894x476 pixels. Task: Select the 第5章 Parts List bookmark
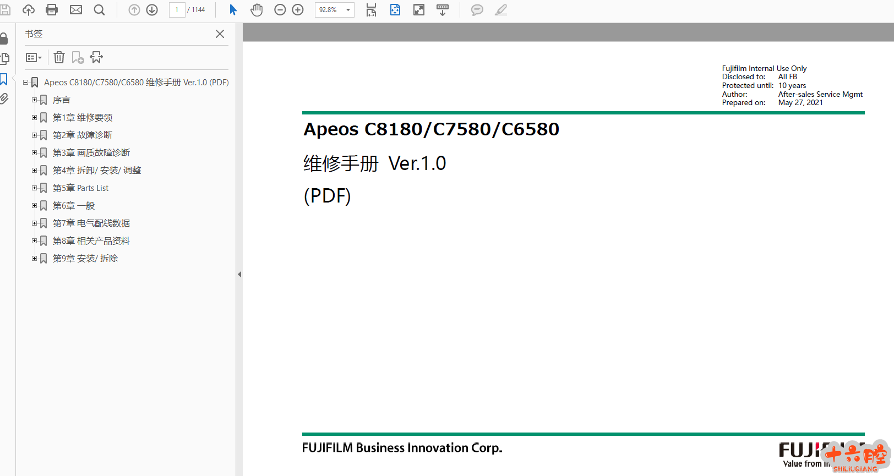[80, 188]
